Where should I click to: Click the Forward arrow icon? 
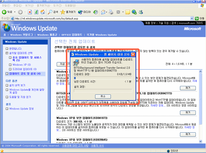pos(20,12)
